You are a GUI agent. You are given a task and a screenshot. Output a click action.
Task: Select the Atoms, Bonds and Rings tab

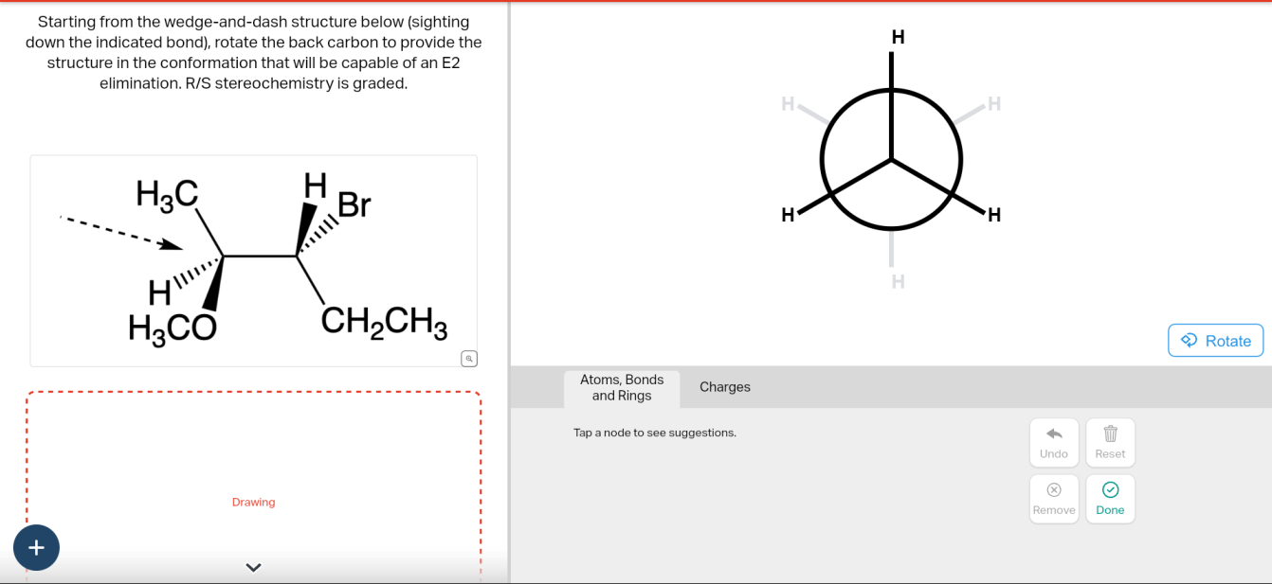[x=622, y=388]
